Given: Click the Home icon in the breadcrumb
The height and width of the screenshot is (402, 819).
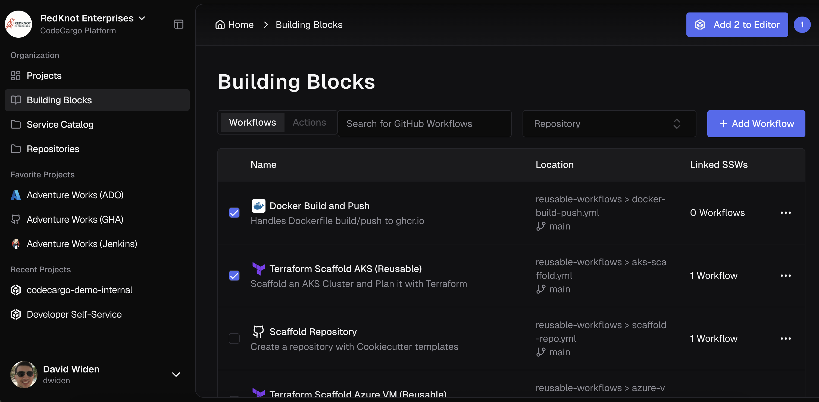Looking at the screenshot, I should pyautogui.click(x=220, y=24).
